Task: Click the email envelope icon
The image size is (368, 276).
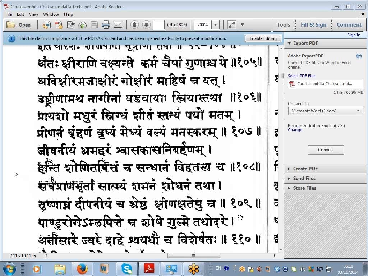Action: pos(118,25)
